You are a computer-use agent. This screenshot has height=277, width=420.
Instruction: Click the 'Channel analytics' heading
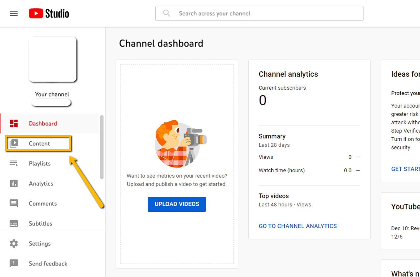288,74
